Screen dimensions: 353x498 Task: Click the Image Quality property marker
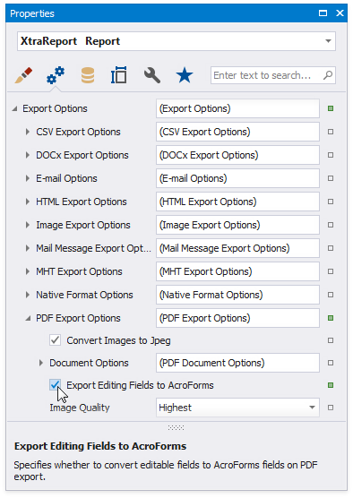pos(331,408)
